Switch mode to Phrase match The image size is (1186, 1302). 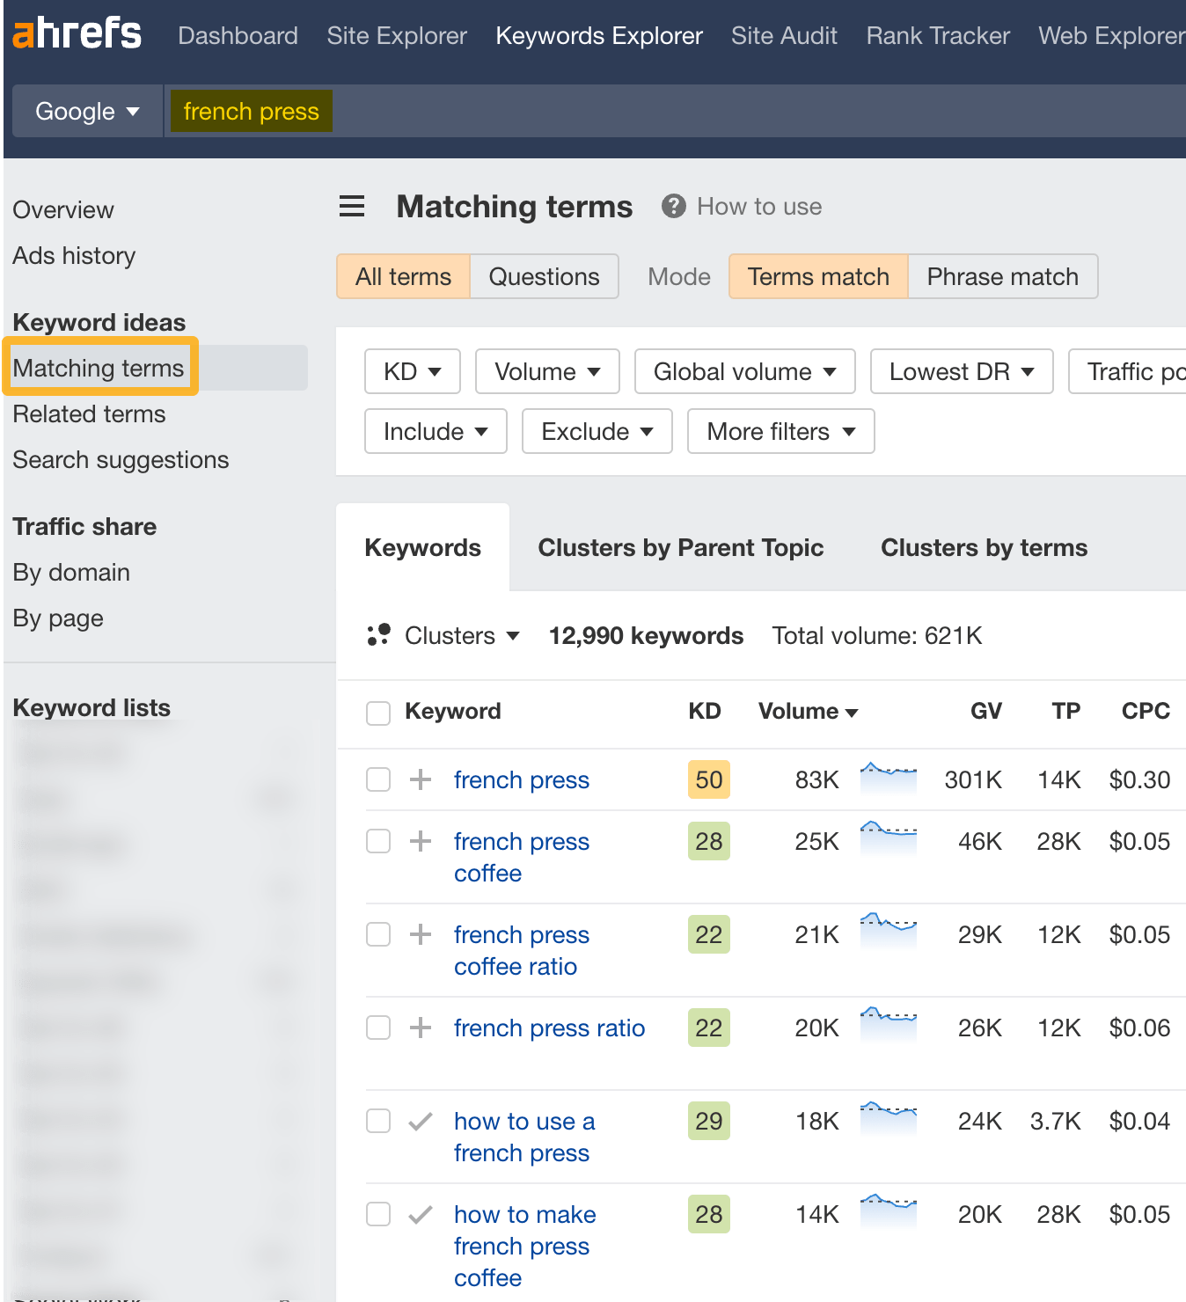[x=1002, y=276]
